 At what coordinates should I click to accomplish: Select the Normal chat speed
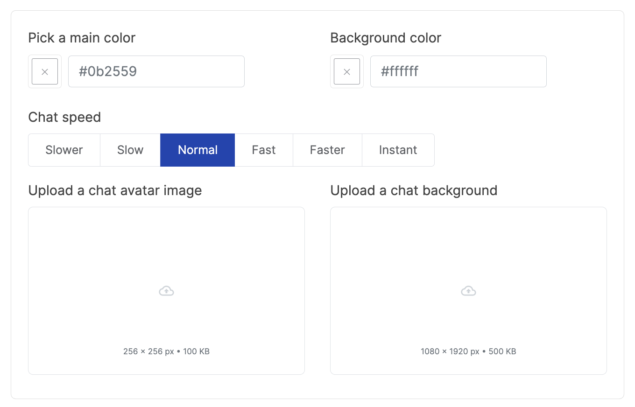198,150
